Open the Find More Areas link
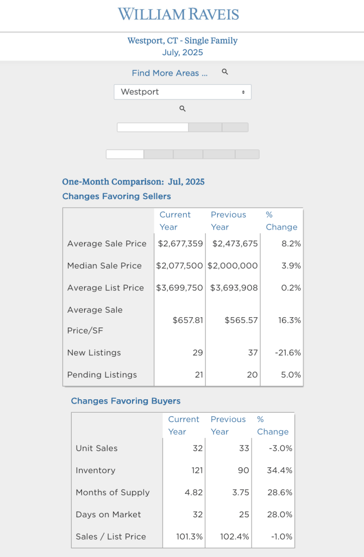Viewport: 364px width, 557px height. [x=170, y=73]
